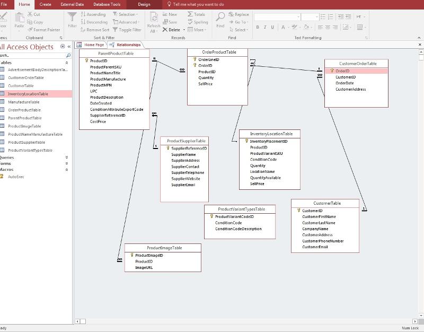Click the AutoExec macro icon
424x332 pixels.
click(x=2, y=177)
